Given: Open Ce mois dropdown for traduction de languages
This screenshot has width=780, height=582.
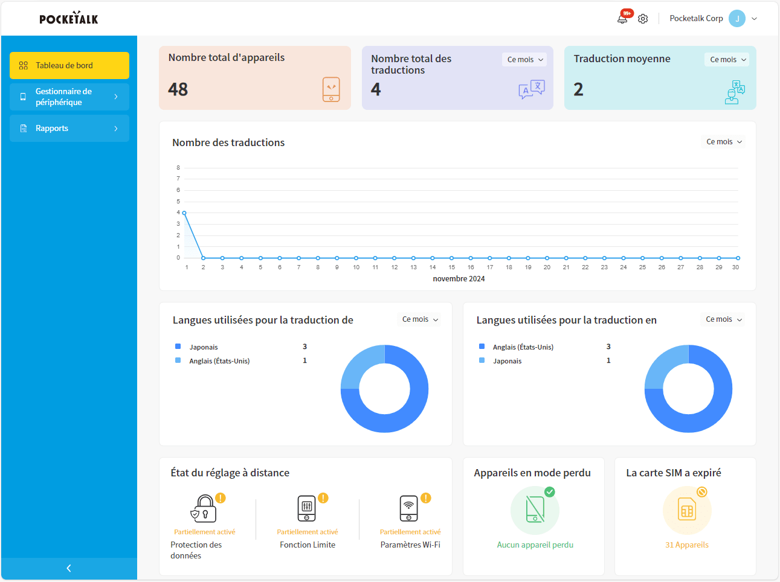Looking at the screenshot, I should (420, 319).
